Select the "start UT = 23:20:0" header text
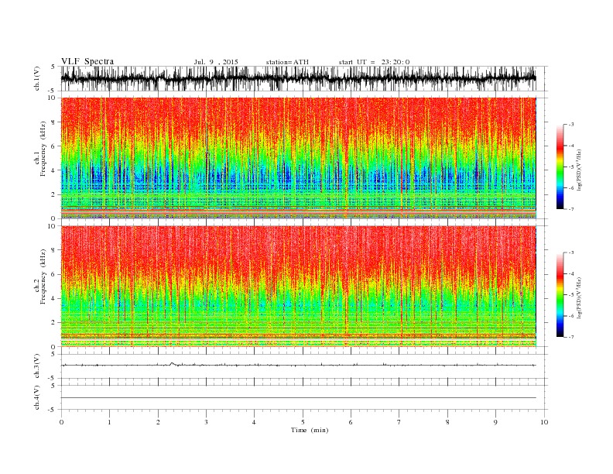This screenshot has width=613, height=474. pos(374,62)
